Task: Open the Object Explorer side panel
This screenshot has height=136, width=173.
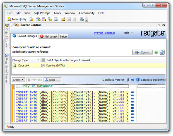Action: [x=7, y=37]
